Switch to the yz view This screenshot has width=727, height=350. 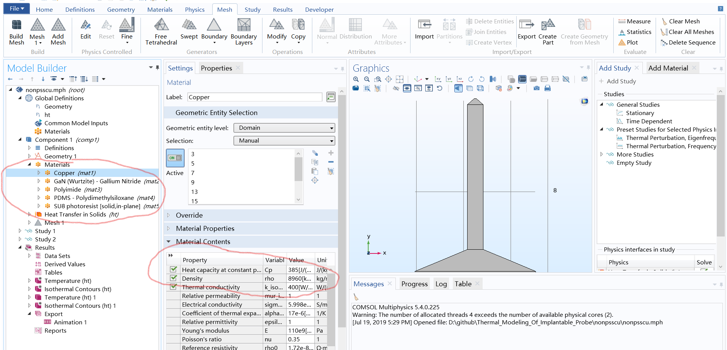click(x=449, y=79)
